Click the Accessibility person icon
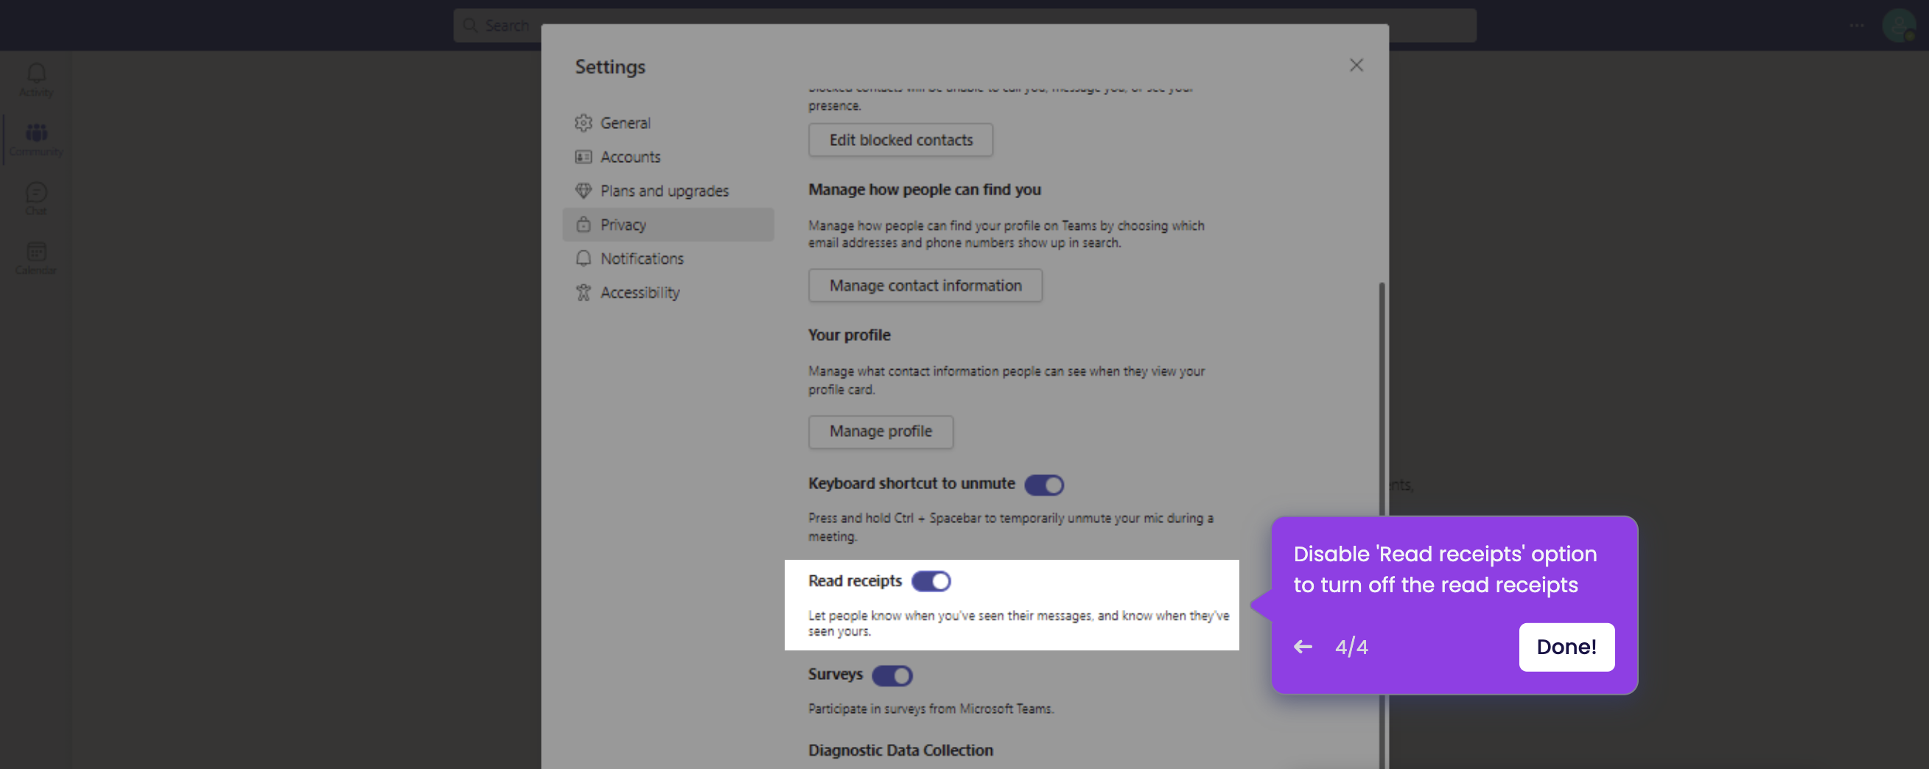Viewport: 1929px width, 769px height. (x=584, y=292)
